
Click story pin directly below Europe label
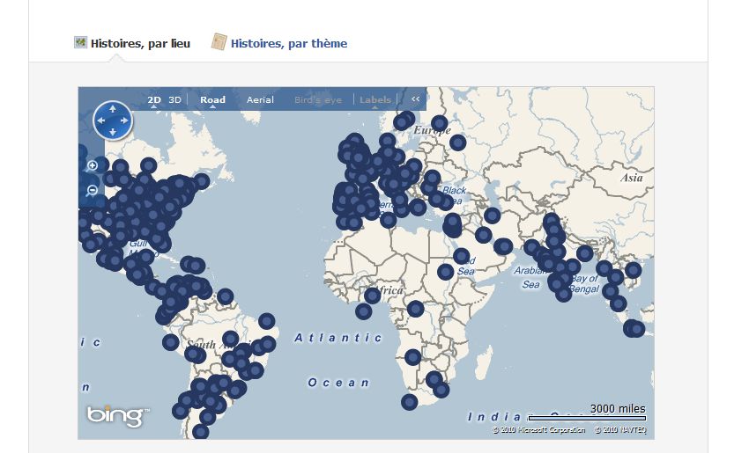[x=457, y=142]
